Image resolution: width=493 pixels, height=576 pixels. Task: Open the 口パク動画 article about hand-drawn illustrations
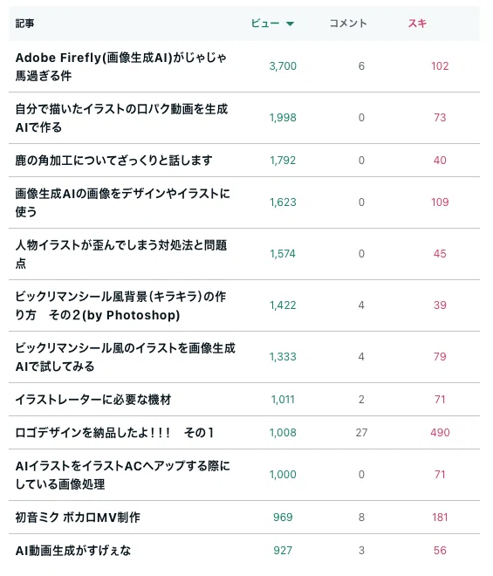coord(121,118)
